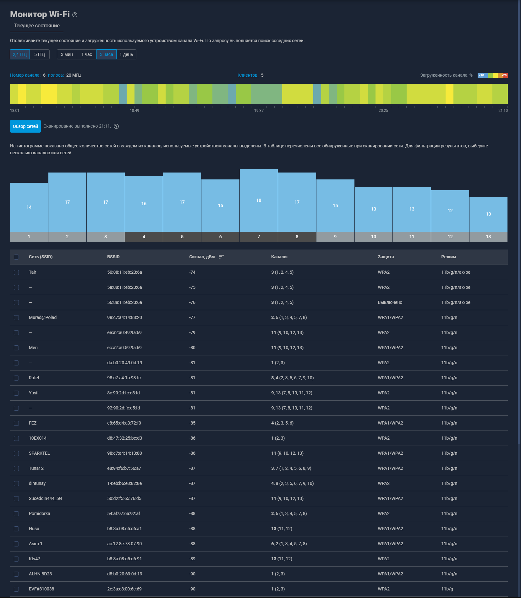Switch to the 5 ГГц band
The height and width of the screenshot is (598, 521).
click(x=40, y=54)
